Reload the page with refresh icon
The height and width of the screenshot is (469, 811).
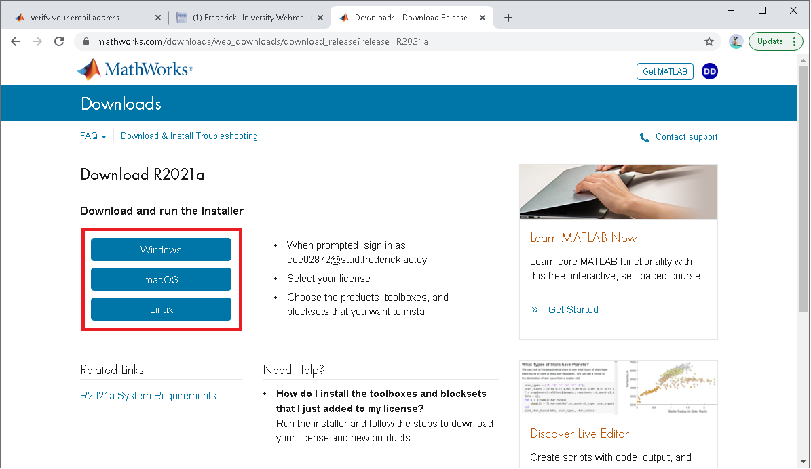(x=59, y=41)
